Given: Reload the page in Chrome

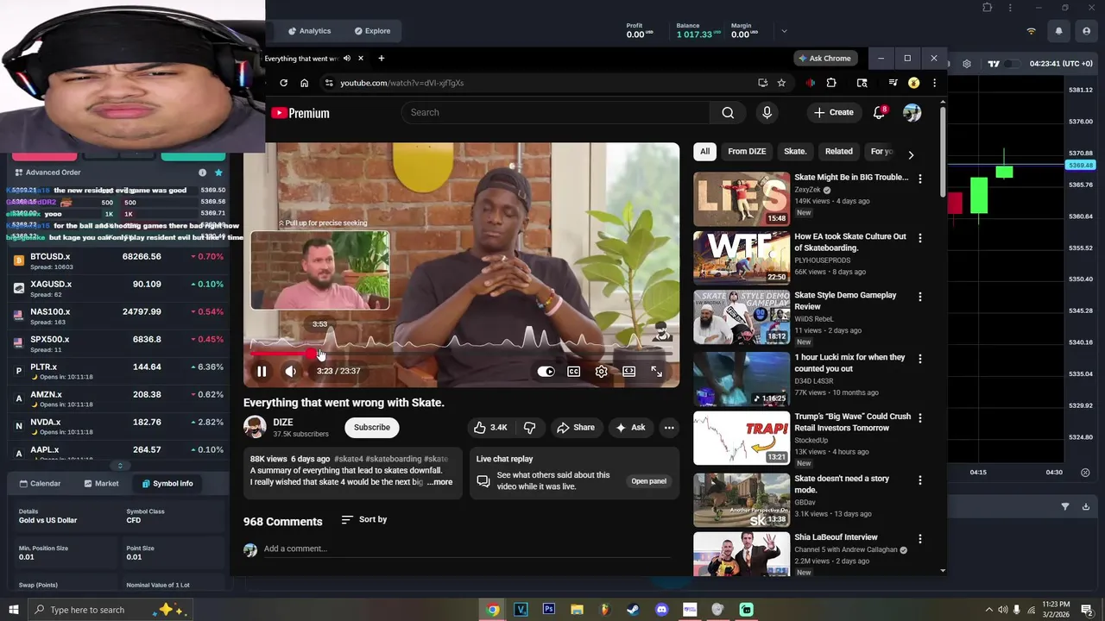Looking at the screenshot, I should click(x=283, y=83).
